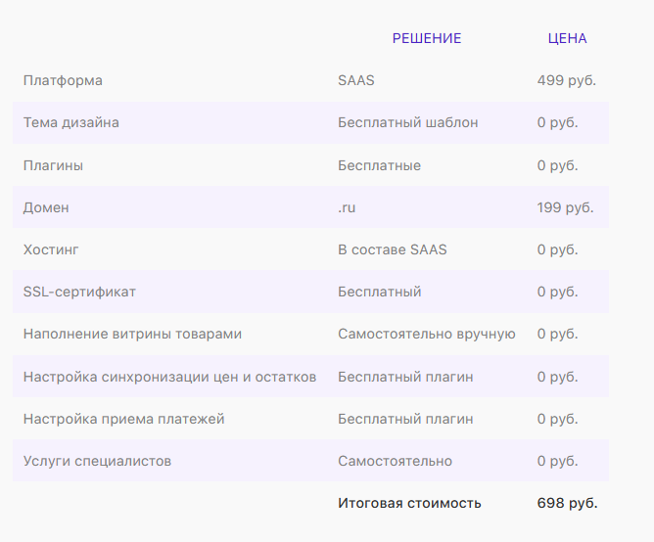Click the 698 руб. total price
Viewport: 654px width, 542px height.
(567, 503)
